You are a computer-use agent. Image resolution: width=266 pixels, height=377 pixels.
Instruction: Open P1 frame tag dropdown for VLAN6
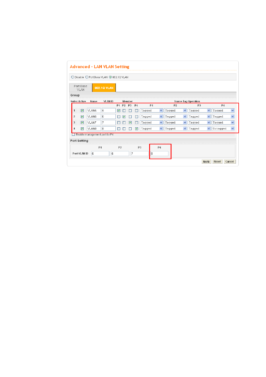(x=151, y=117)
